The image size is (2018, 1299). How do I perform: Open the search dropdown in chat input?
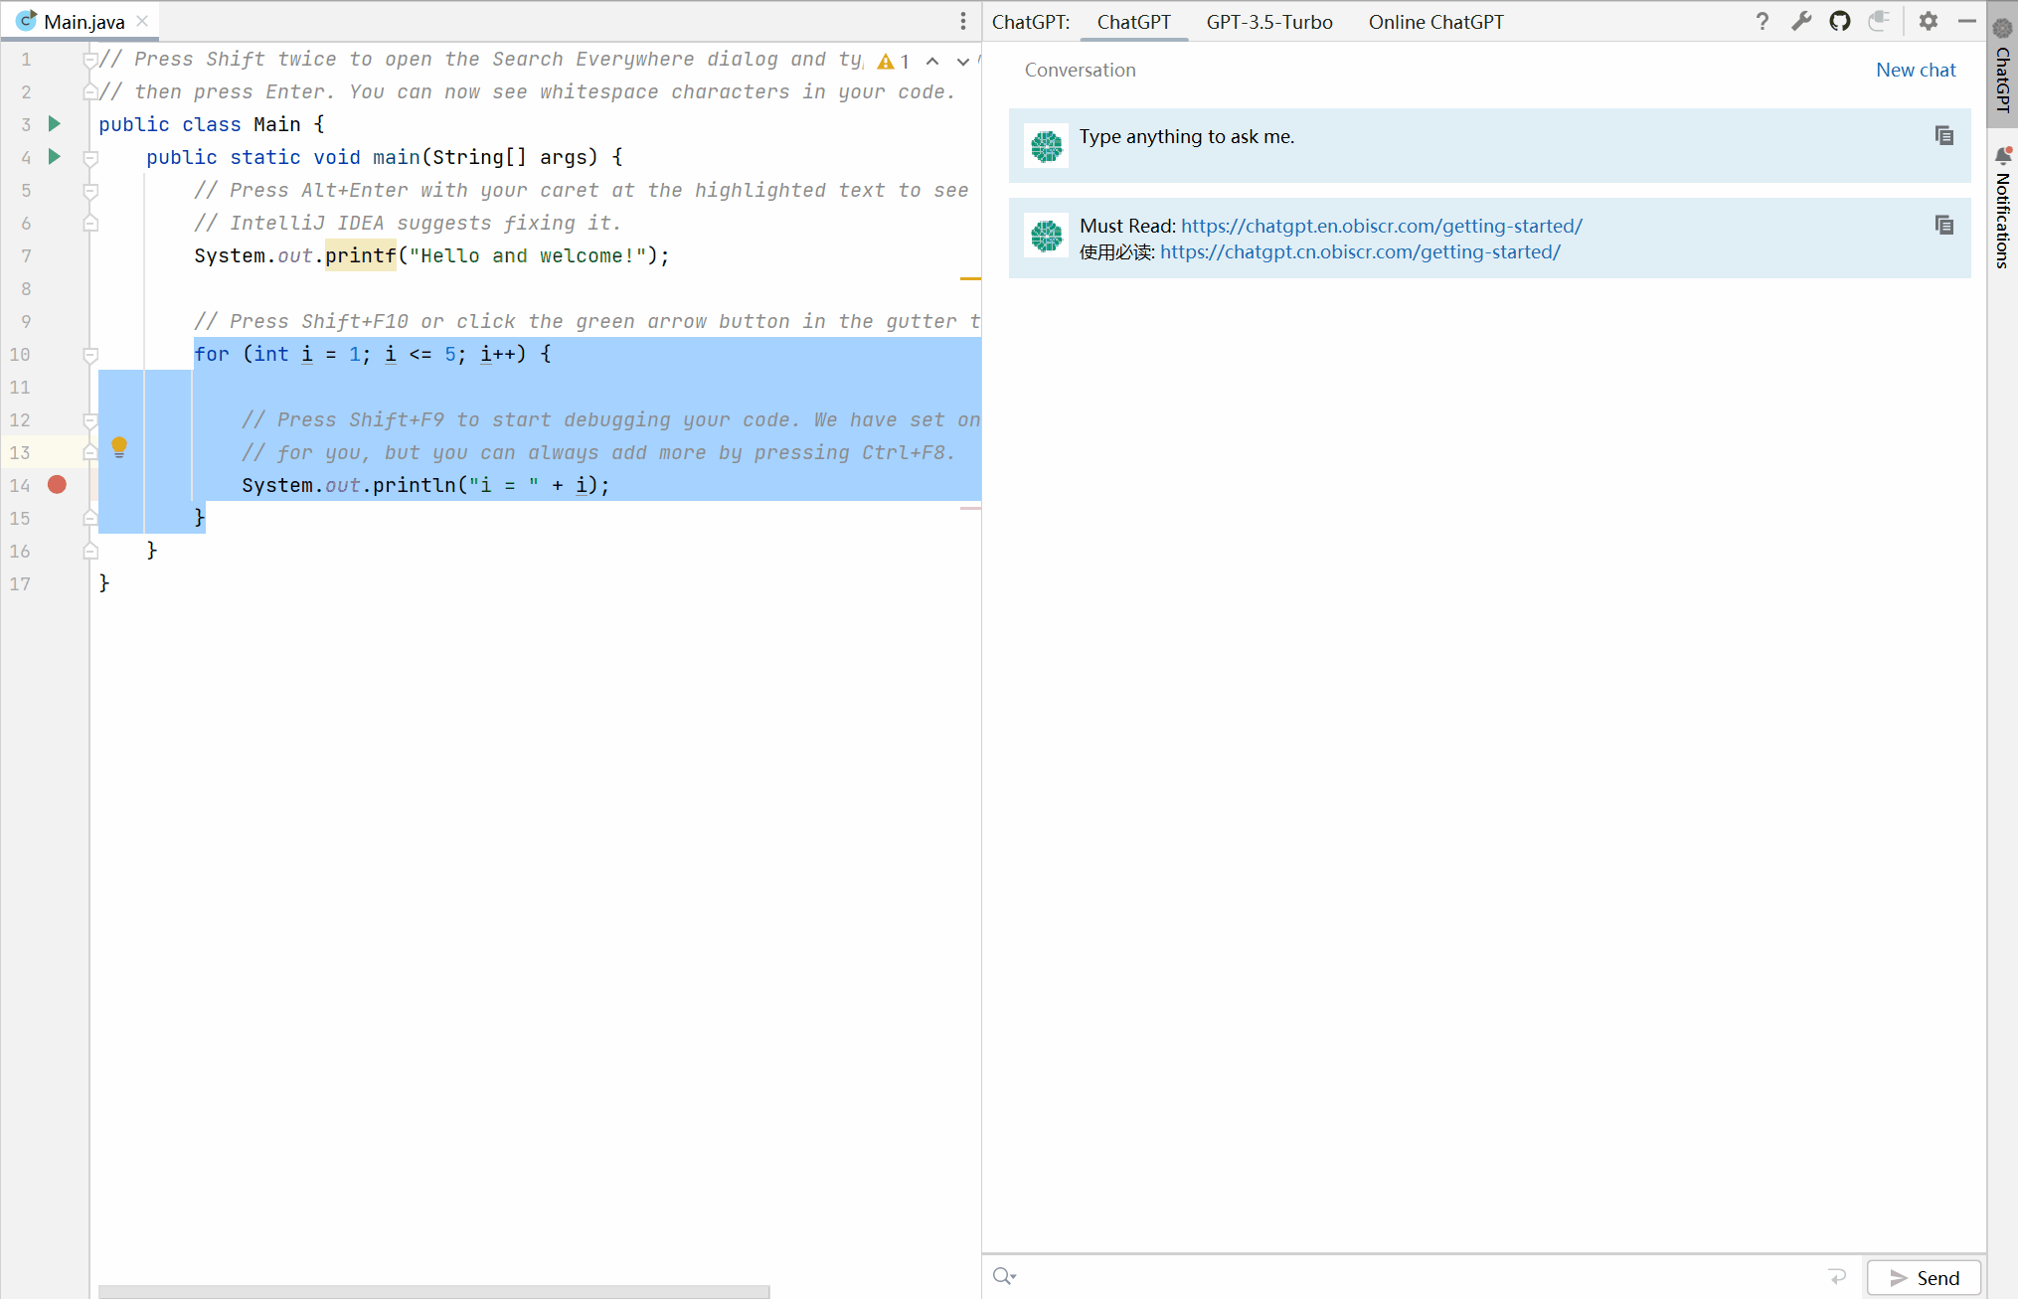pyautogui.click(x=1004, y=1276)
